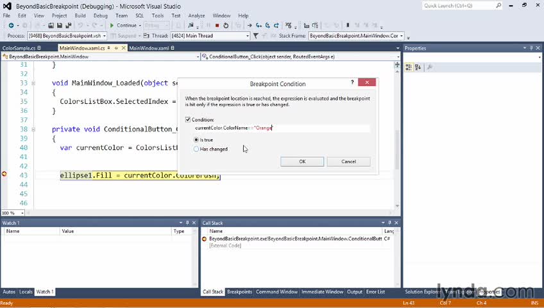Click the Quick Launch search magnifier icon
The width and height of the screenshot is (544, 308).
click(498, 6)
